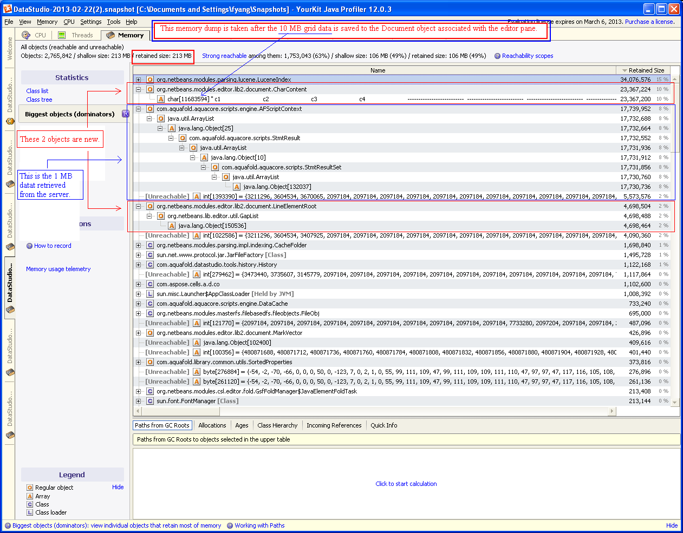
Task: Expand the History row
Action: [x=138, y=265]
